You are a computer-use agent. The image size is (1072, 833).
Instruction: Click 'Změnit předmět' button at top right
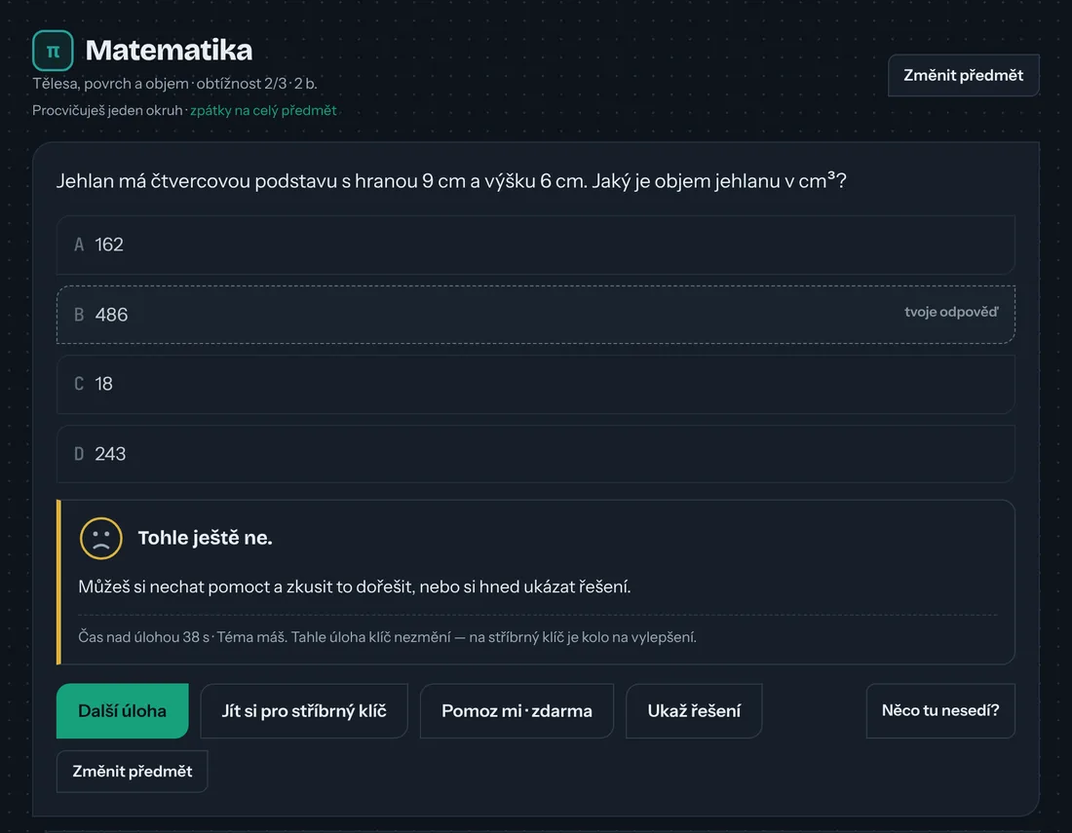click(x=963, y=75)
